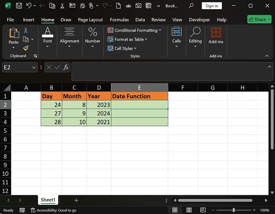This screenshot has width=275, height=214.
Task: Click the Cut scissors in quick access toolbar
Action: 62,6
